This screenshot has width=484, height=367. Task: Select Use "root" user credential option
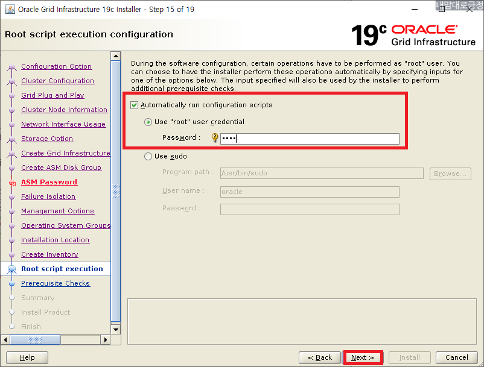coord(148,122)
